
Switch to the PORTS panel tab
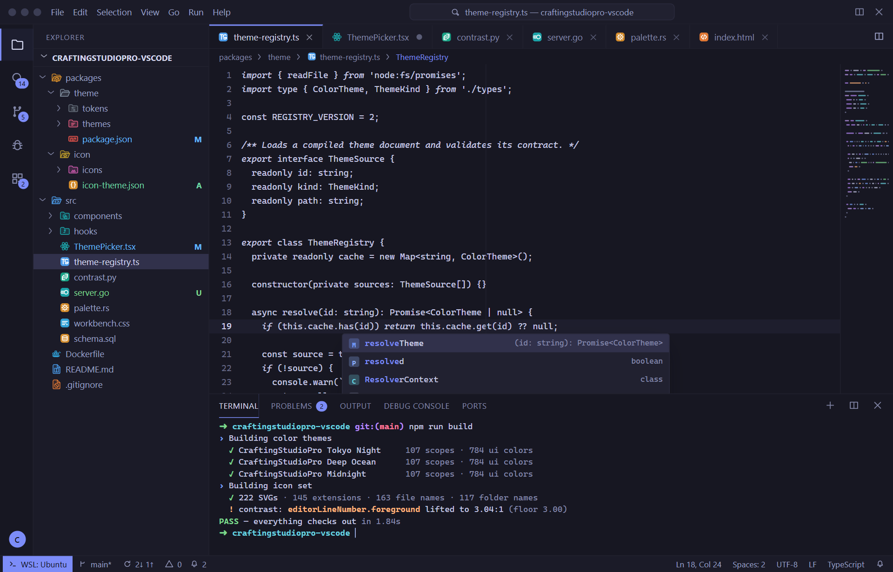(x=474, y=406)
